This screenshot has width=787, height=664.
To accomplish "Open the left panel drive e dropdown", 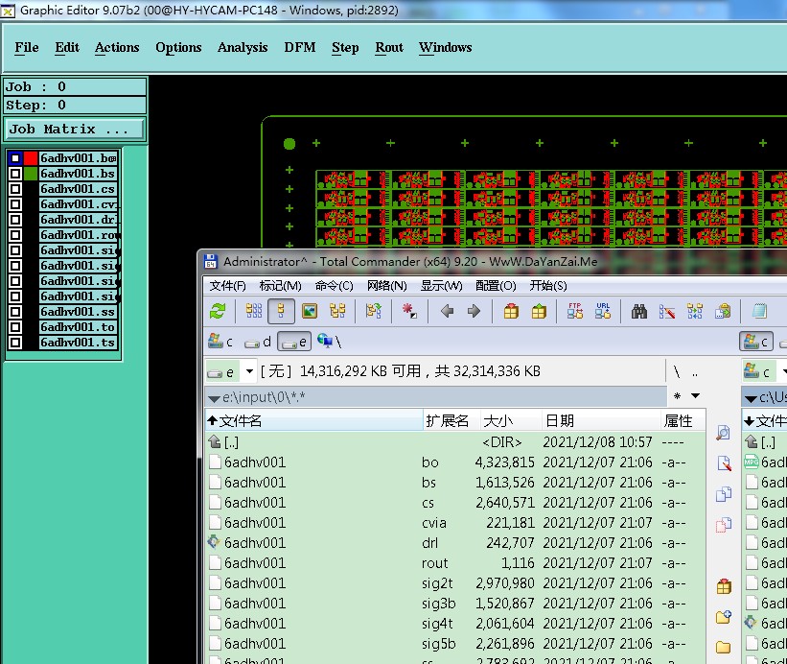I will [249, 371].
